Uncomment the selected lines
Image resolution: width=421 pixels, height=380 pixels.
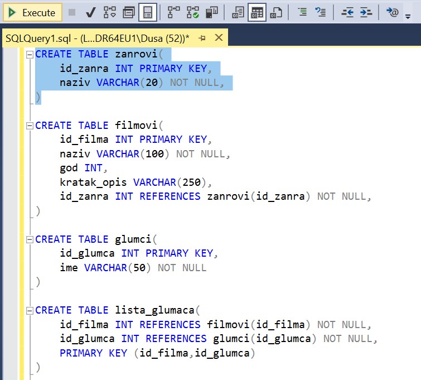pos(321,12)
